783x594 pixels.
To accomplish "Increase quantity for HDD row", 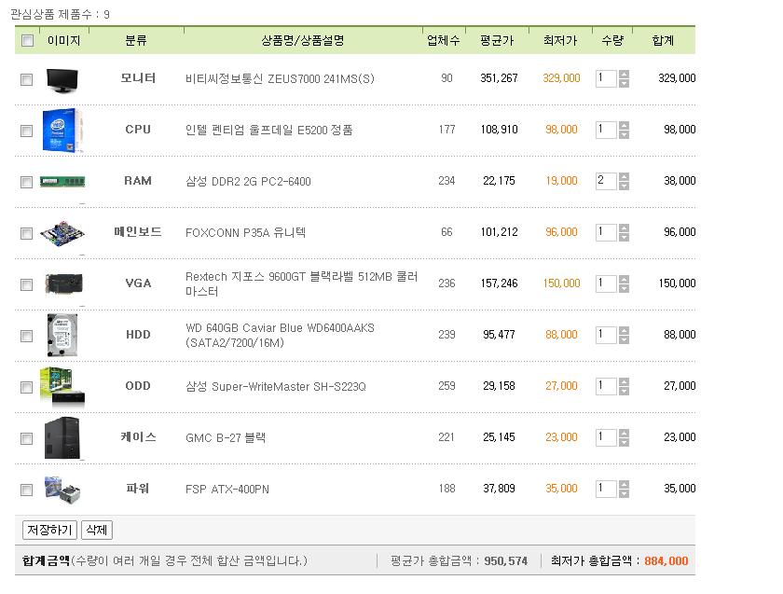I will pyautogui.click(x=624, y=330).
